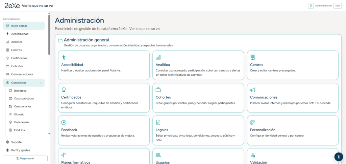The width and height of the screenshot is (346, 164).
Task: Open the Usuarios card title
Action: pos(163,162)
